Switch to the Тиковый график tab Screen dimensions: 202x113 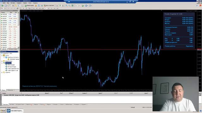[13, 49]
